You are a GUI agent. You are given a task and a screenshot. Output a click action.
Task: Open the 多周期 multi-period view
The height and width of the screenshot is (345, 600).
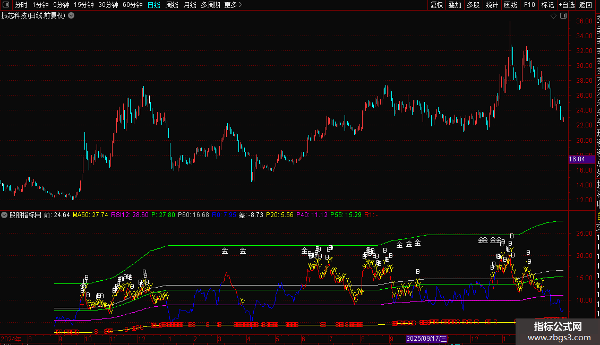pos(210,5)
